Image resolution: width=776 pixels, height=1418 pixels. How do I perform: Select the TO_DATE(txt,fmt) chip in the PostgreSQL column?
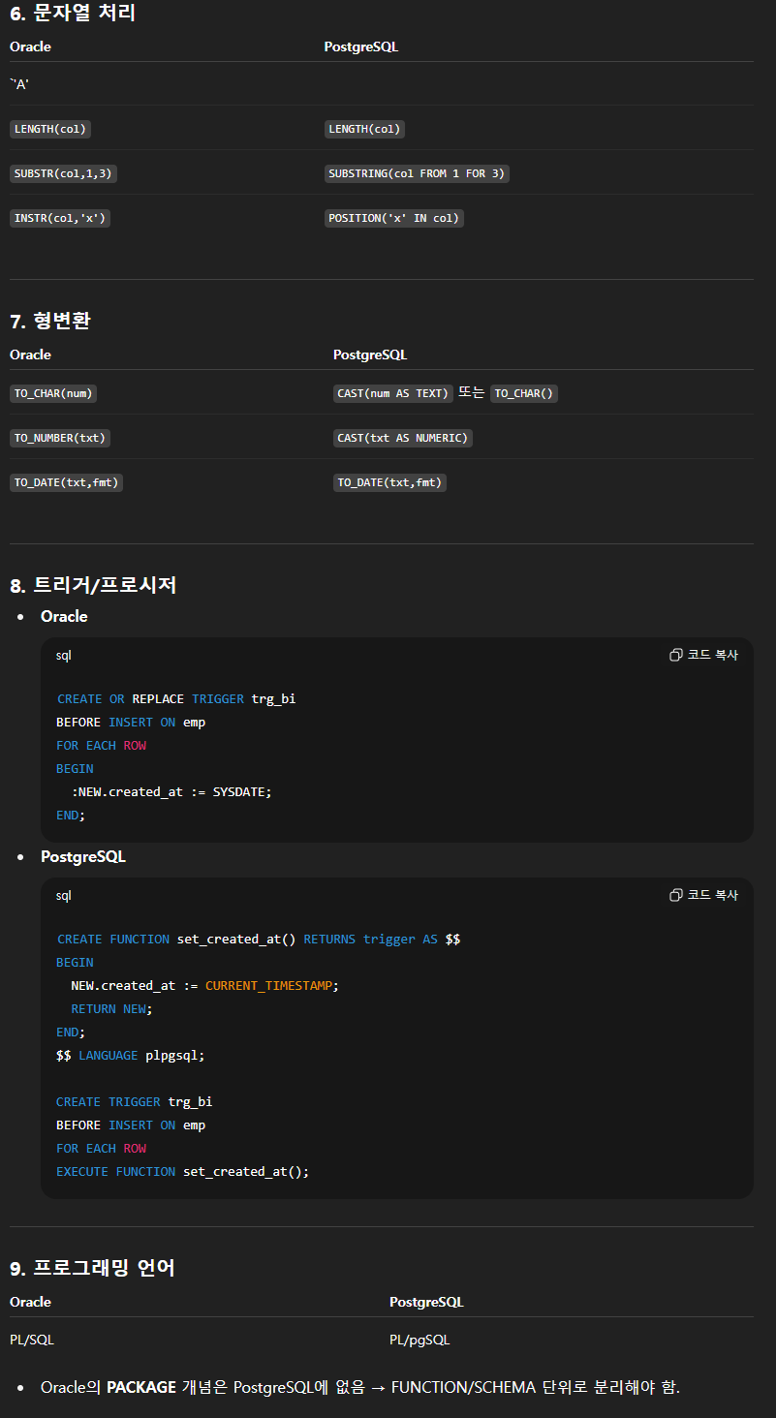point(389,481)
